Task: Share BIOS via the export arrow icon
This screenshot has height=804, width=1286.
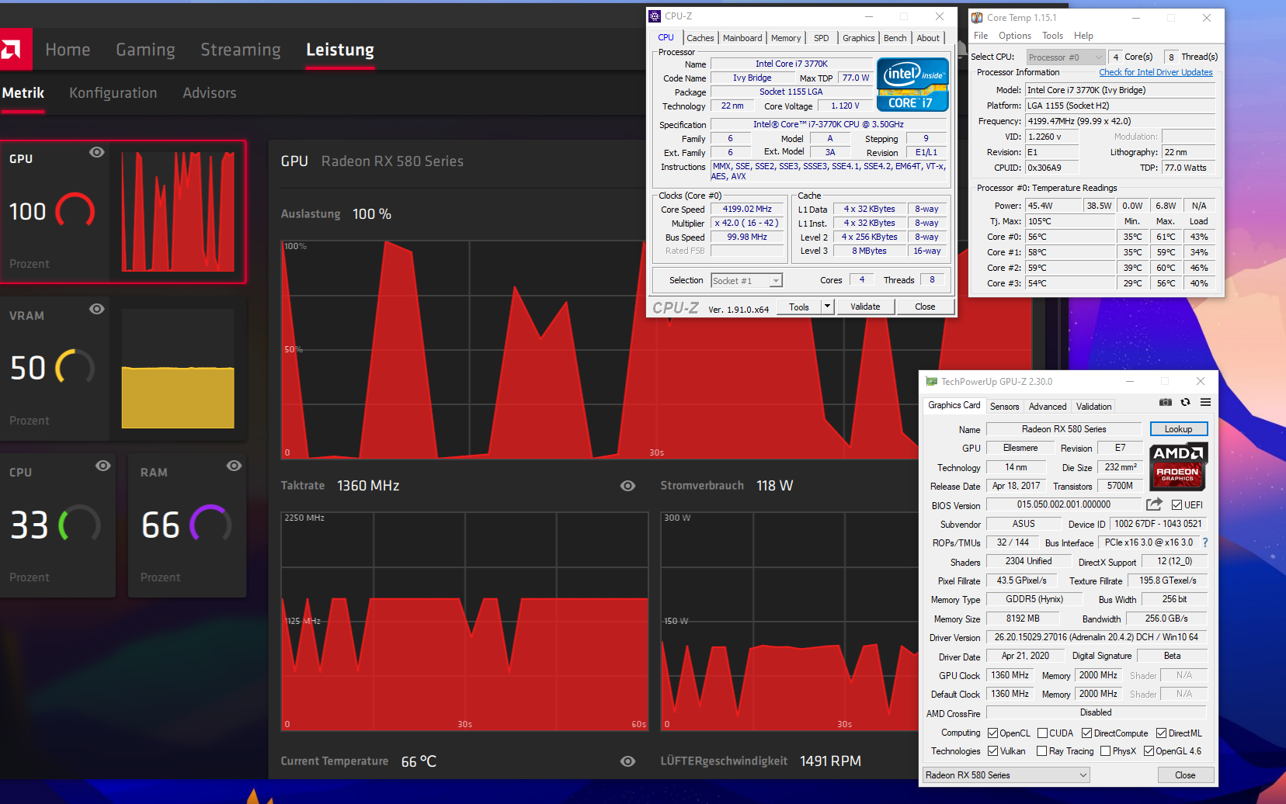Action: [x=1155, y=504]
